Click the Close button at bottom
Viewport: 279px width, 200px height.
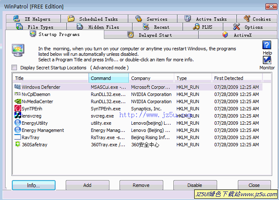tap(254, 185)
